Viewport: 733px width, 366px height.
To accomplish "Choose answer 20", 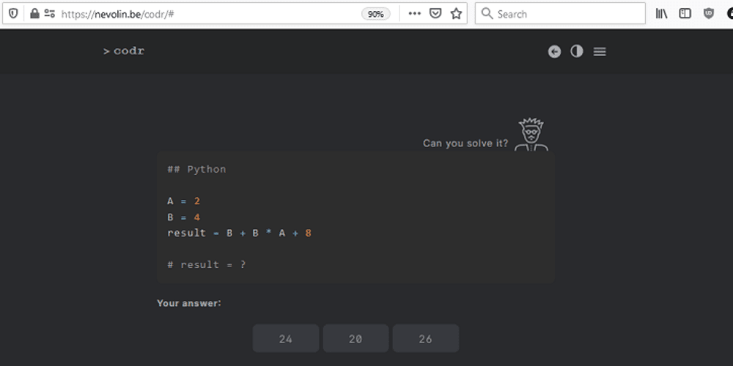I will (356, 338).
